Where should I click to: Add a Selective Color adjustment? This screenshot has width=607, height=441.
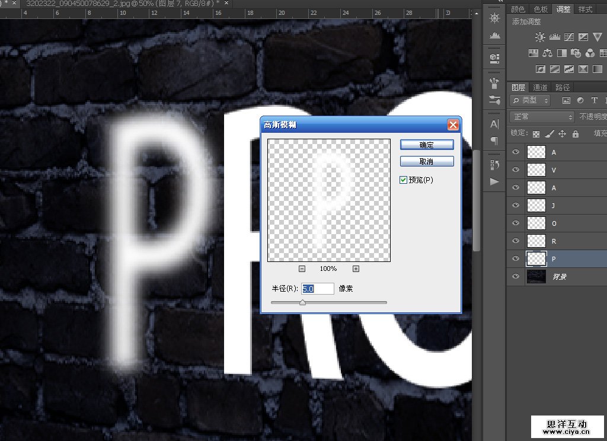tap(583, 69)
